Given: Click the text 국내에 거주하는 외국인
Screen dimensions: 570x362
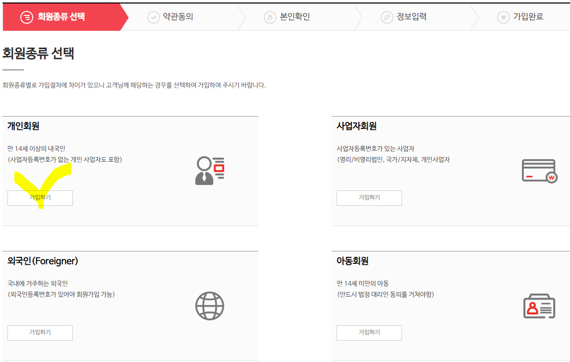Looking at the screenshot, I should (x=38, y=284).
